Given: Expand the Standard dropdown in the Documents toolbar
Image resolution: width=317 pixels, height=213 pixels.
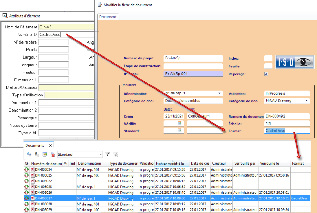Looking at the screenshot, I should (101, 154).
